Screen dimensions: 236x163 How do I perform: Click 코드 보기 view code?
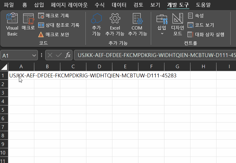point(201,25)
